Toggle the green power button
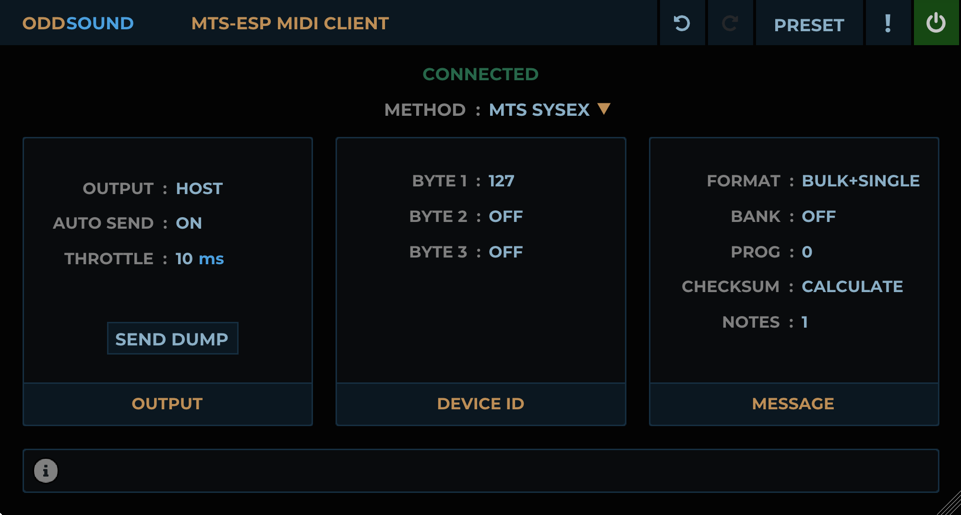 [x=936, y=23]
